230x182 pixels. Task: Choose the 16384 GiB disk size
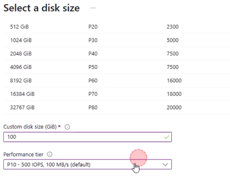point(117,94)
